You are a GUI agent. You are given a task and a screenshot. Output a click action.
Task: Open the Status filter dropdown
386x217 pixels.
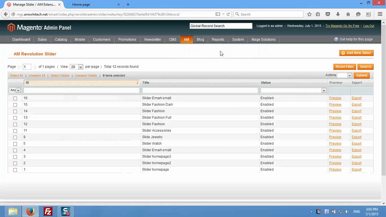click(x=293, y=90)
